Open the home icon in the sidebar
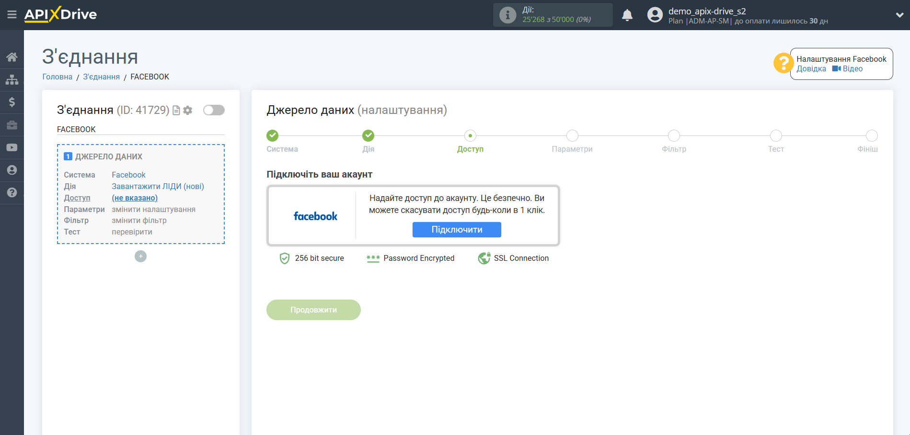The image size is (910, 435). [x=12, y=56]
